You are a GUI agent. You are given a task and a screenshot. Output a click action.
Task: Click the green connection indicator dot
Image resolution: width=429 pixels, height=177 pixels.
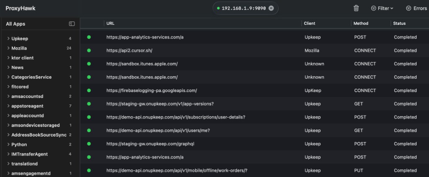click(x=218, y=8)
